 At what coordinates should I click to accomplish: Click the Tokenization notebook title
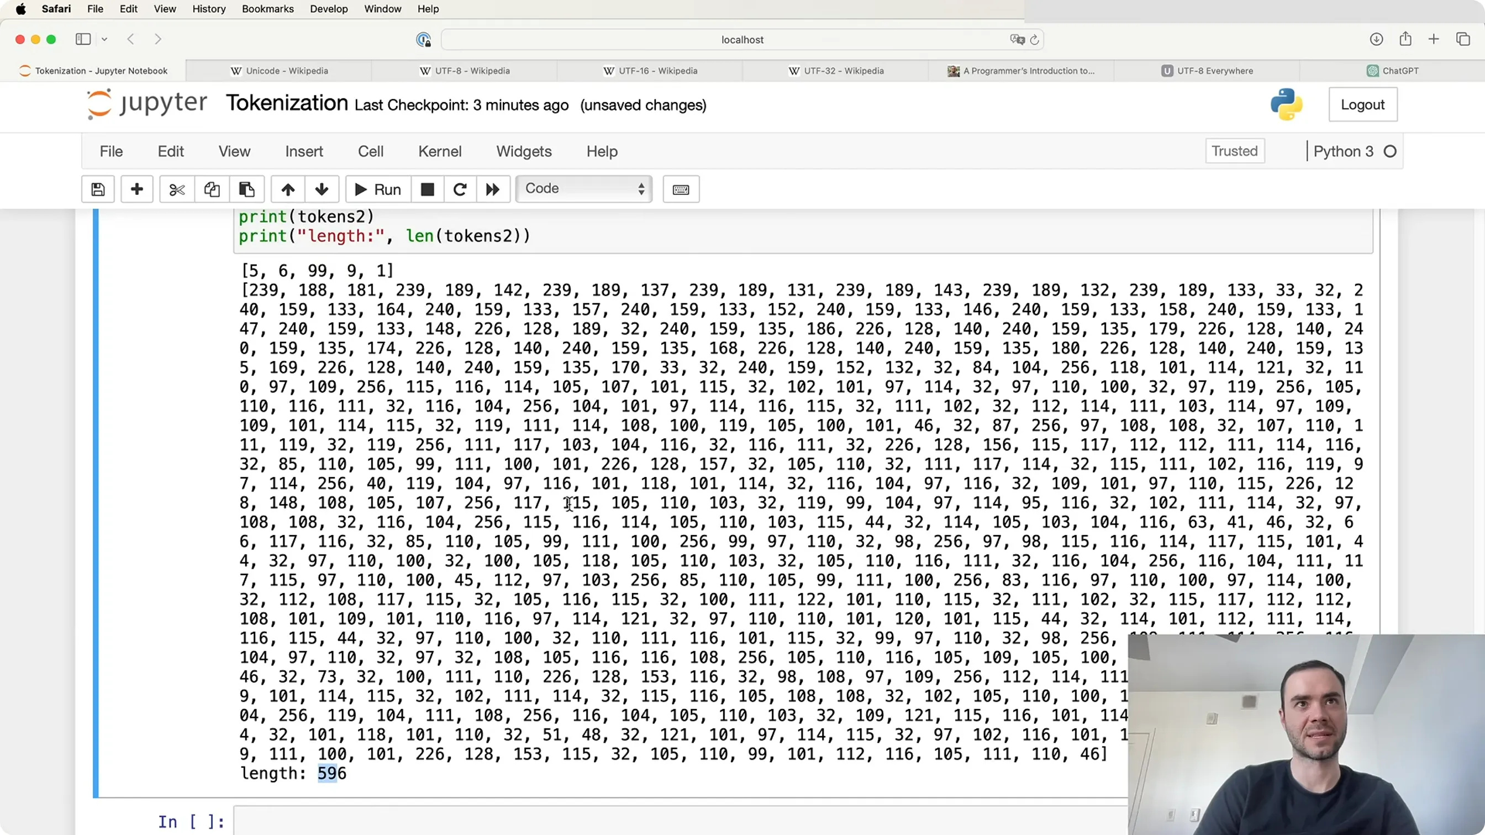point(287,103)
